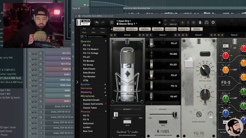Open the Virtual Mix Rack settings gear
246x138 pixels.
[213, 22]
